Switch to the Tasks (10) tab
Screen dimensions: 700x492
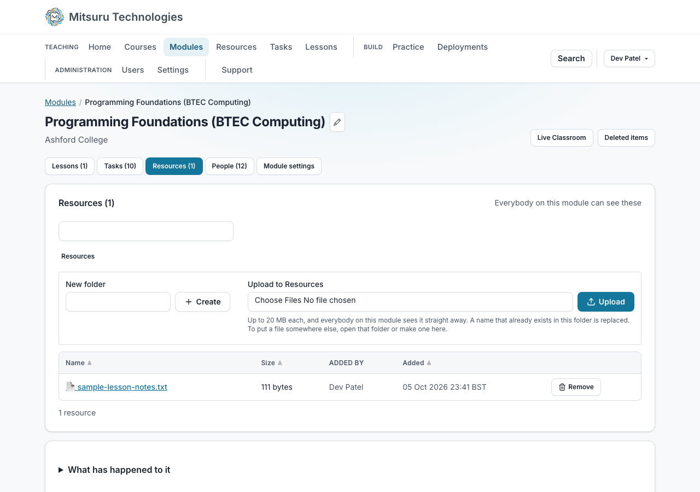coord(120,166)
